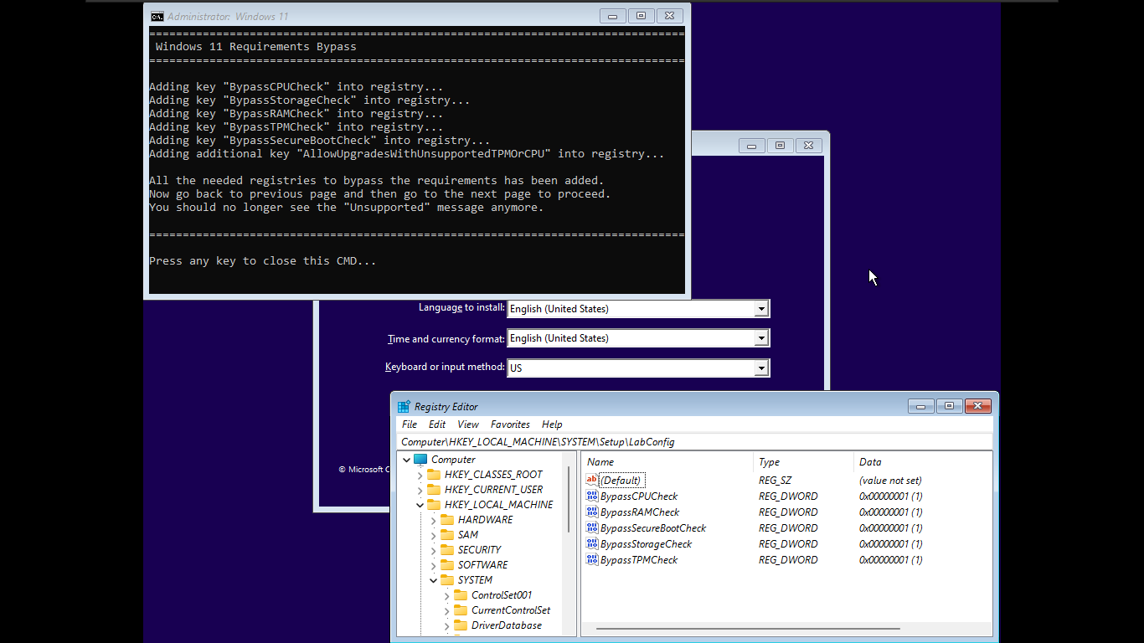
Task: Open the Edit menu in Registry Editor
Action: pyautogui.click(x=437, y=424)
